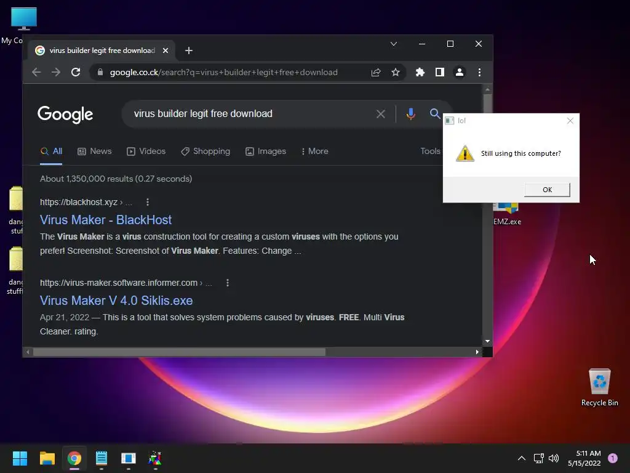Switch to the Videos results tab
This screenshot has height=473, width=630.
146,152
